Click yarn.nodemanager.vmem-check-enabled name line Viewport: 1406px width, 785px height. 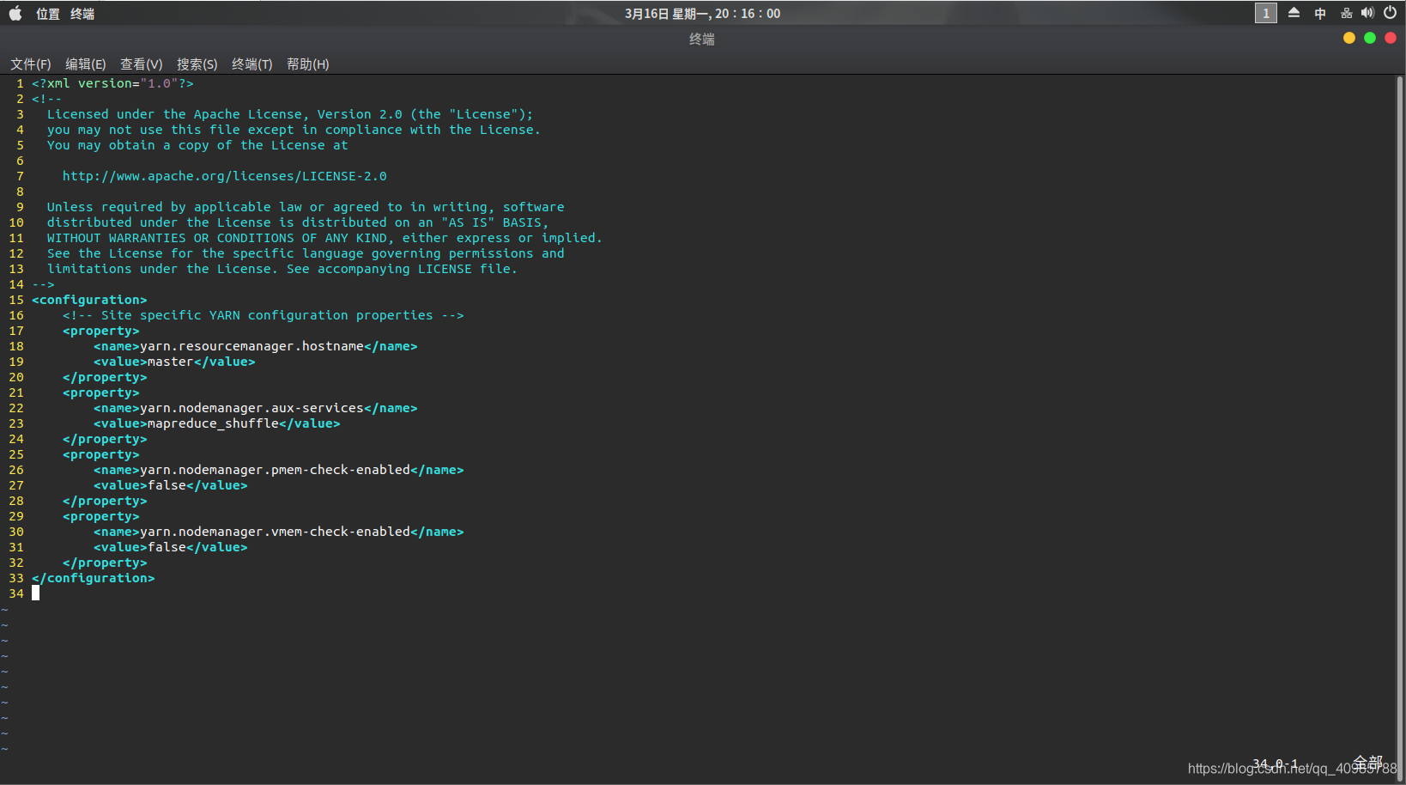[279, 532]
